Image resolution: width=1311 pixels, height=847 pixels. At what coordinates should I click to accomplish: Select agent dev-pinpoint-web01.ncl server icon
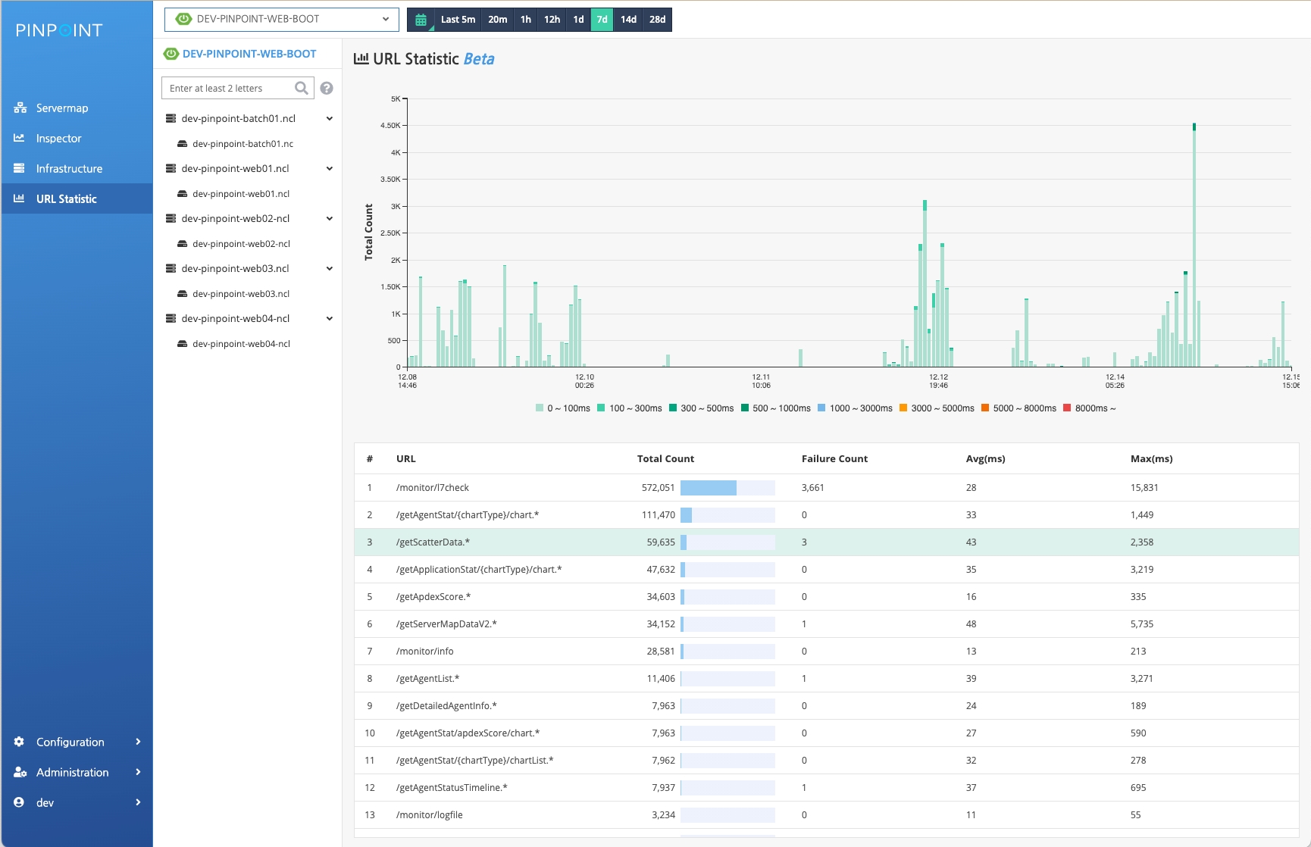pyautogui.click(x=182, y=194)
